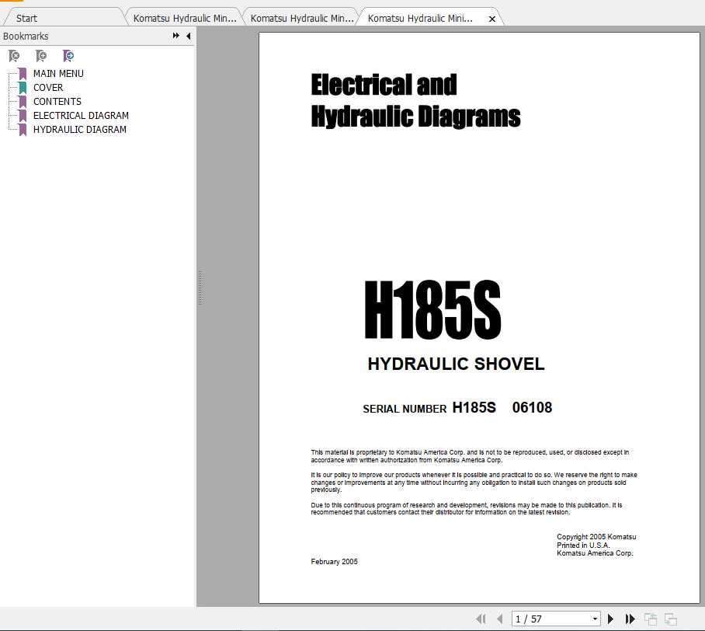The width and height of the screenshot is (705, 631).
Task: Click the first of the two overlapping-windows icons
Action: 650,619
